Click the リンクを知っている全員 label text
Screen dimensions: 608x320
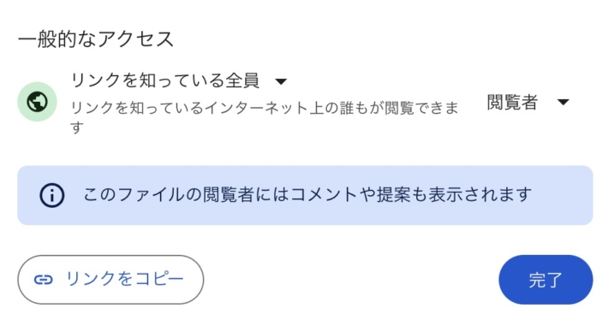164,80
